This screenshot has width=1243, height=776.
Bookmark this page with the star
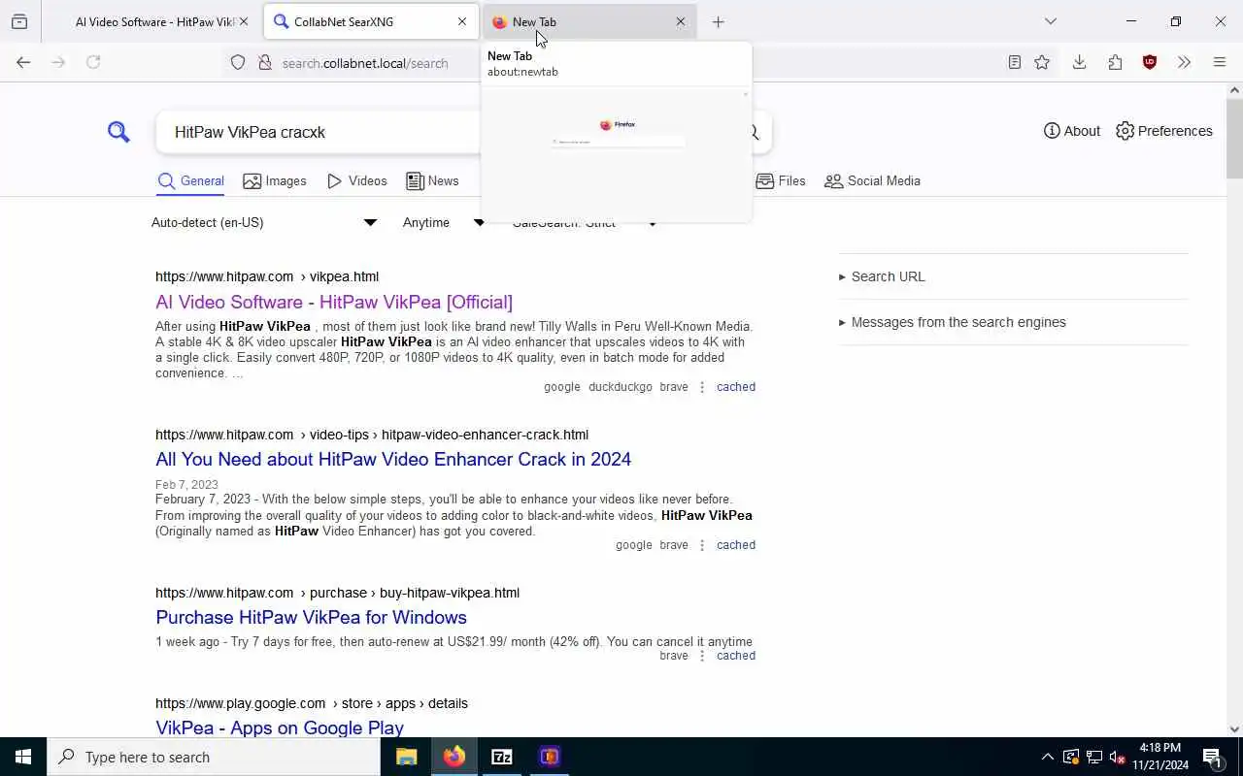[x=1042, y=62]
